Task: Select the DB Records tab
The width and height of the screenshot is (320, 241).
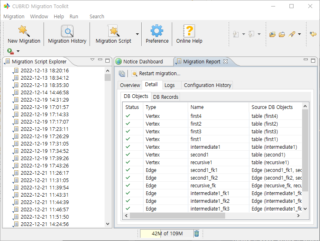Action: [165, 97]
